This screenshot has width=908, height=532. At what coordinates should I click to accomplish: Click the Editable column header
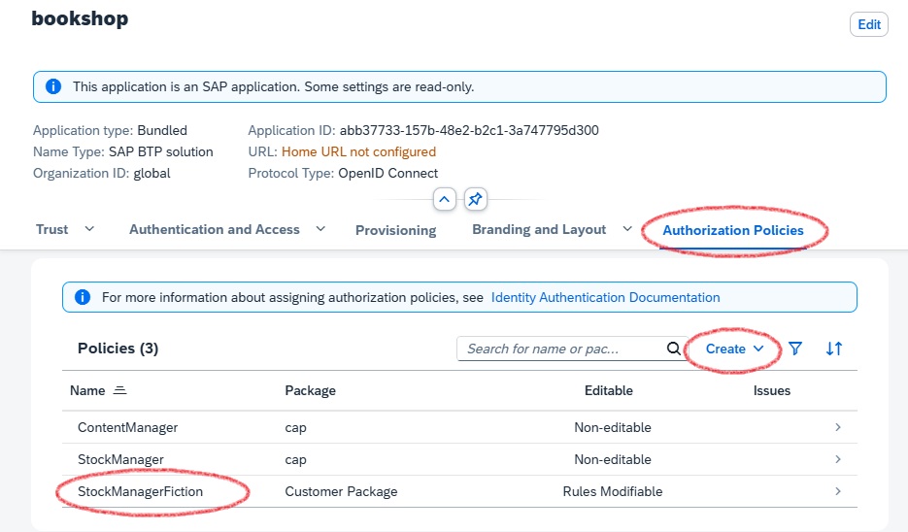tap(609, 391)
